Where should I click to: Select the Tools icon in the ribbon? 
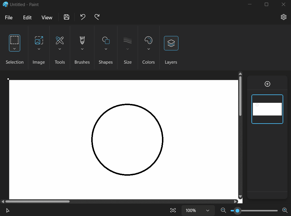point(59,40)
